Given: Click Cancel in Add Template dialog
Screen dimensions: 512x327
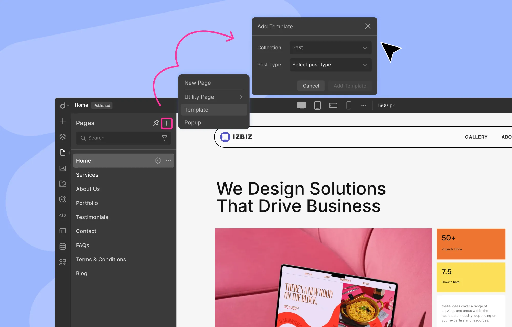Looking at the screenshot, I should pos(311,86).
